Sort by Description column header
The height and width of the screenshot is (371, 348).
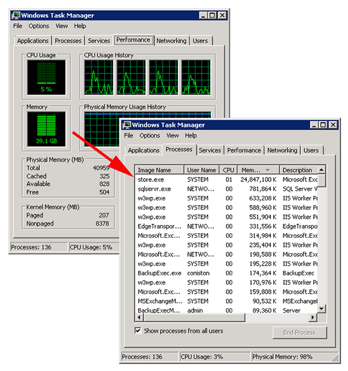pos(299,170)
